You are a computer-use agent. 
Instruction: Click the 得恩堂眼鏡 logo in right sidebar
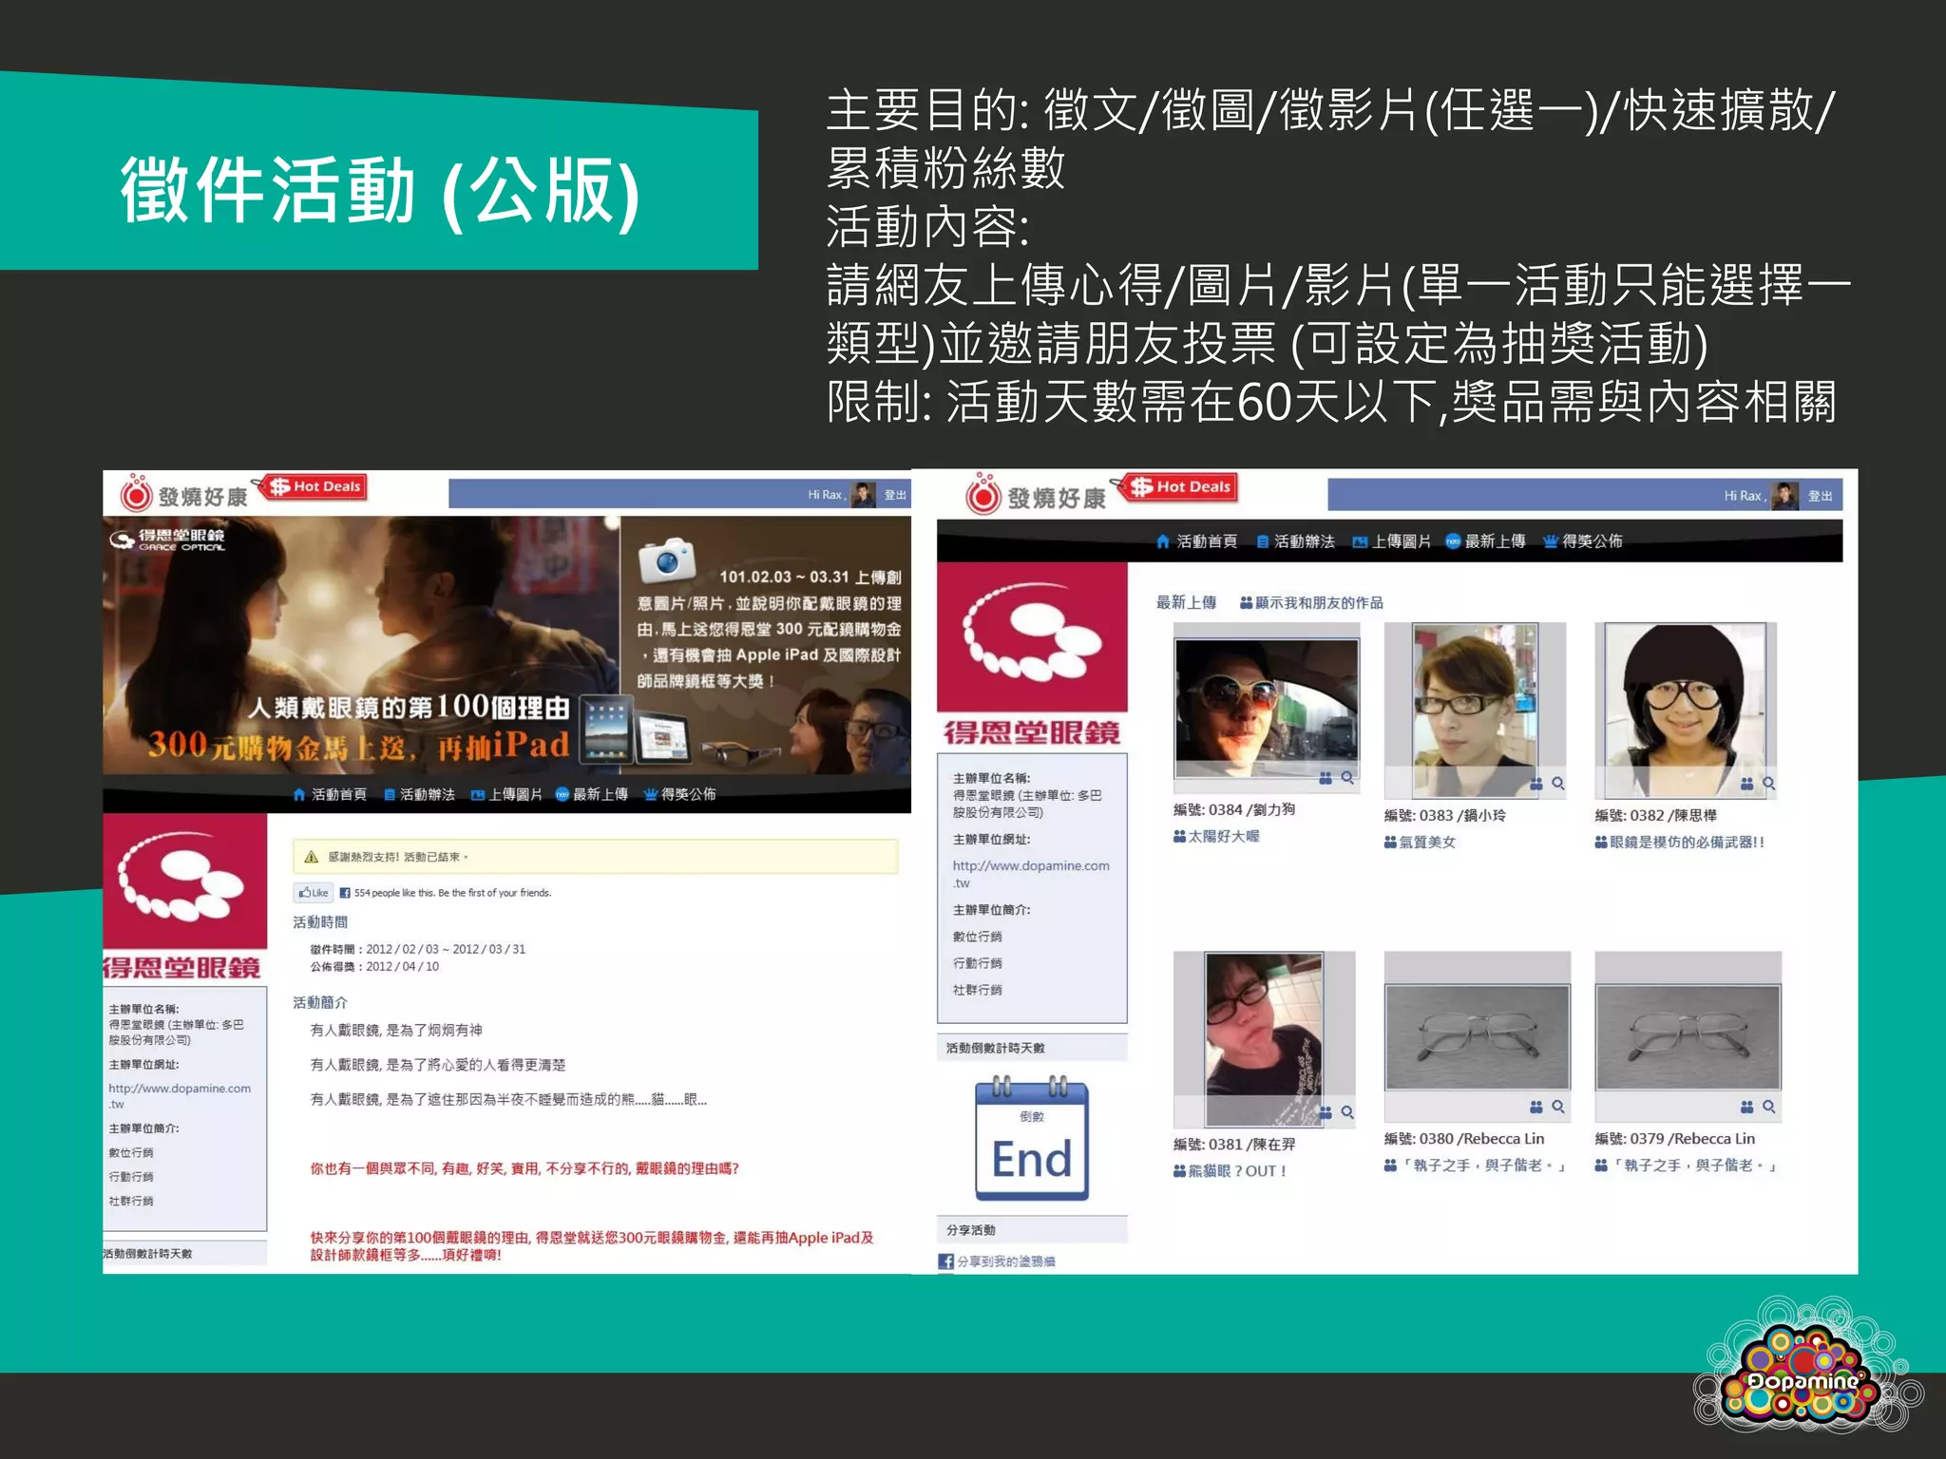1032,654
